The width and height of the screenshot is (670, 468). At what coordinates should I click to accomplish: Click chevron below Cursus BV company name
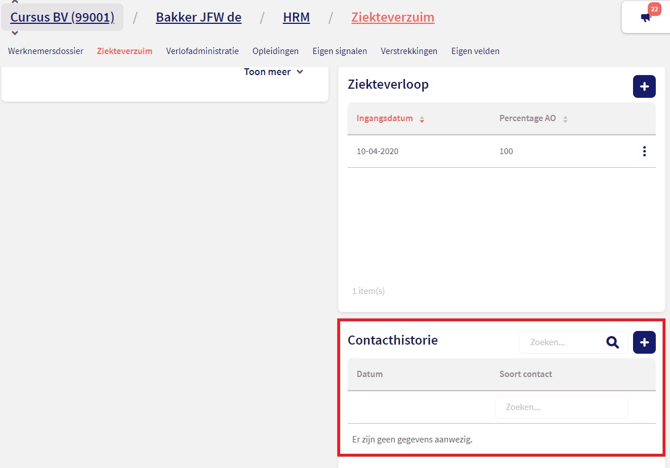click(15, 34)
